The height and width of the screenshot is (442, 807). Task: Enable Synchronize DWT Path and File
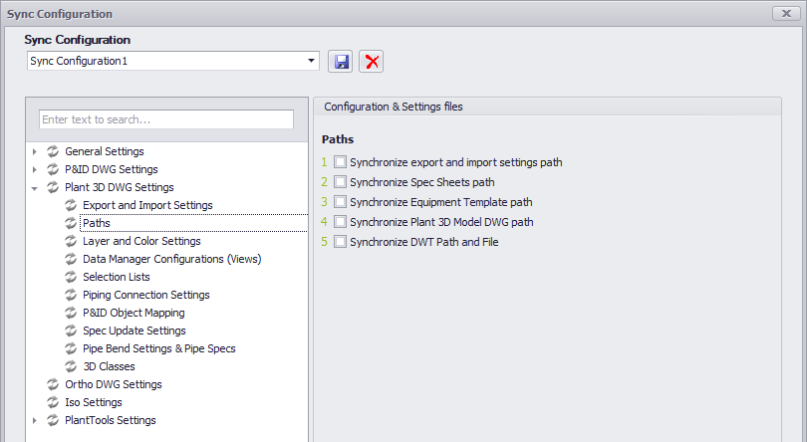pos(340,241)
